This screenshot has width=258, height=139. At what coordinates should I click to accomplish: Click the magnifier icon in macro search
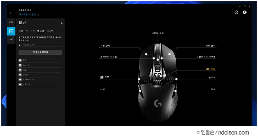click(x=19, y=45)
